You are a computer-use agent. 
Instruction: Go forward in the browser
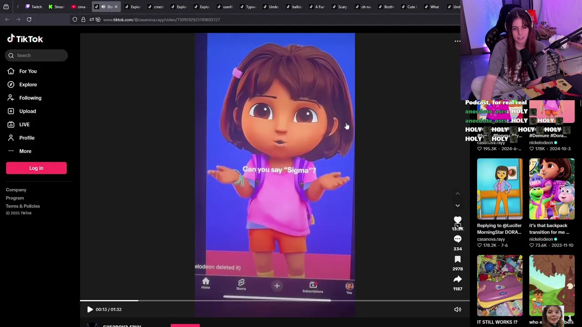click(x=18, y=20)
